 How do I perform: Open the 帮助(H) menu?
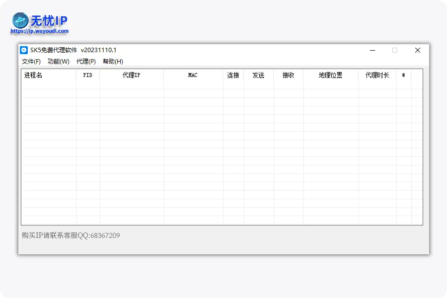pyautogui.click(x=113, y=62)
